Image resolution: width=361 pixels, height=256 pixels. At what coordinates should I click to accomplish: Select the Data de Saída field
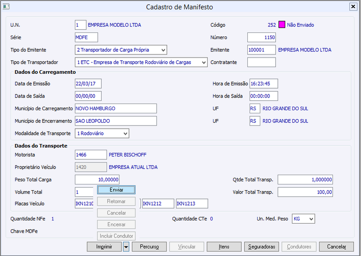coord(88,96)
